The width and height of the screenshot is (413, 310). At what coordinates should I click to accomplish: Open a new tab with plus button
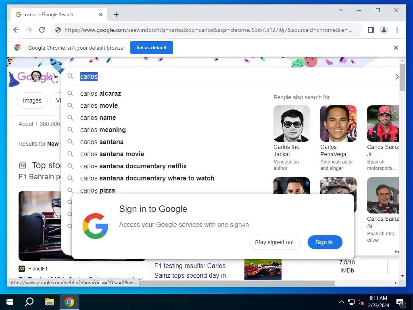[116, 15]
